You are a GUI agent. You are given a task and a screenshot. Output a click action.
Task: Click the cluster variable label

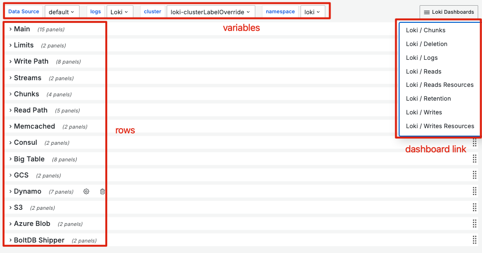[152, 12]
